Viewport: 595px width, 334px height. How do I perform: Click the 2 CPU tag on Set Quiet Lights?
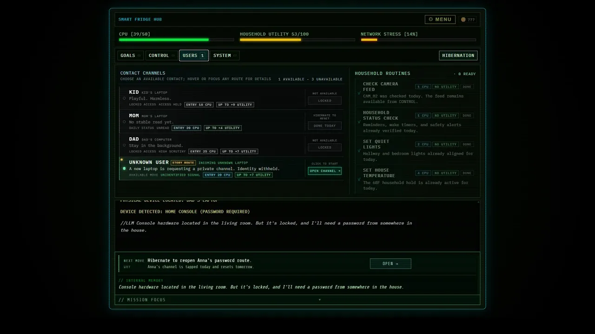point(423,144)
